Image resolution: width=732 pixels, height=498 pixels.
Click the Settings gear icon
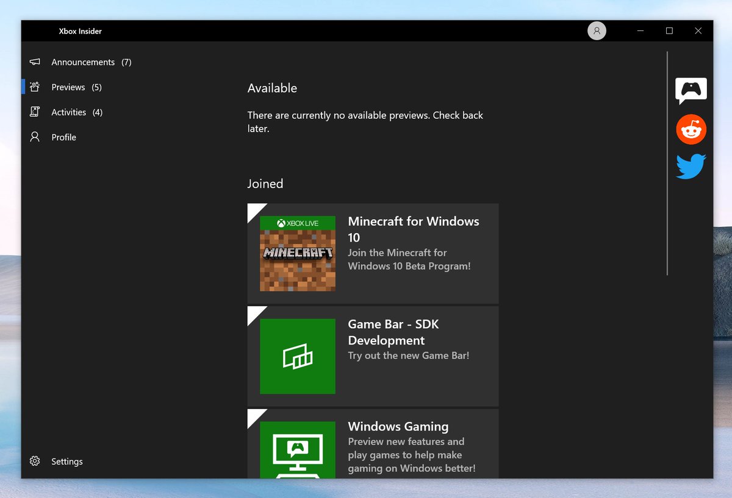(35, 461)
